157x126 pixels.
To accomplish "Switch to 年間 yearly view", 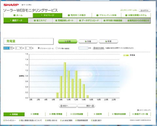I will [x=108, y=41].
